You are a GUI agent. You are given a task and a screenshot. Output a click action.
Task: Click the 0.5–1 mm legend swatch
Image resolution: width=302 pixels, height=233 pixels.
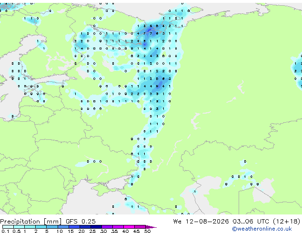point(19,227)
